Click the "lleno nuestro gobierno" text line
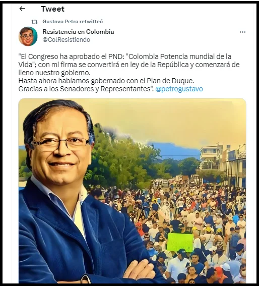The height and width of the screenshot is (287, 260). [54, 73]
